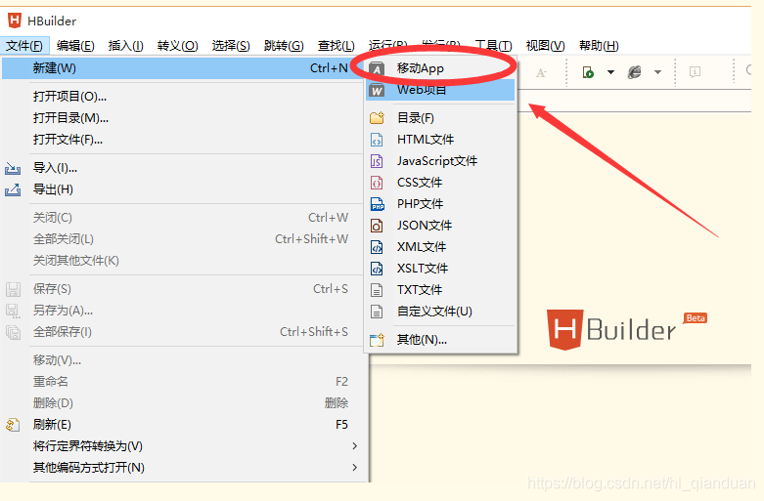This screenshot has height=501, width=764.
Task: Click the XSLT文件 icon
Action: click(377, 268)
